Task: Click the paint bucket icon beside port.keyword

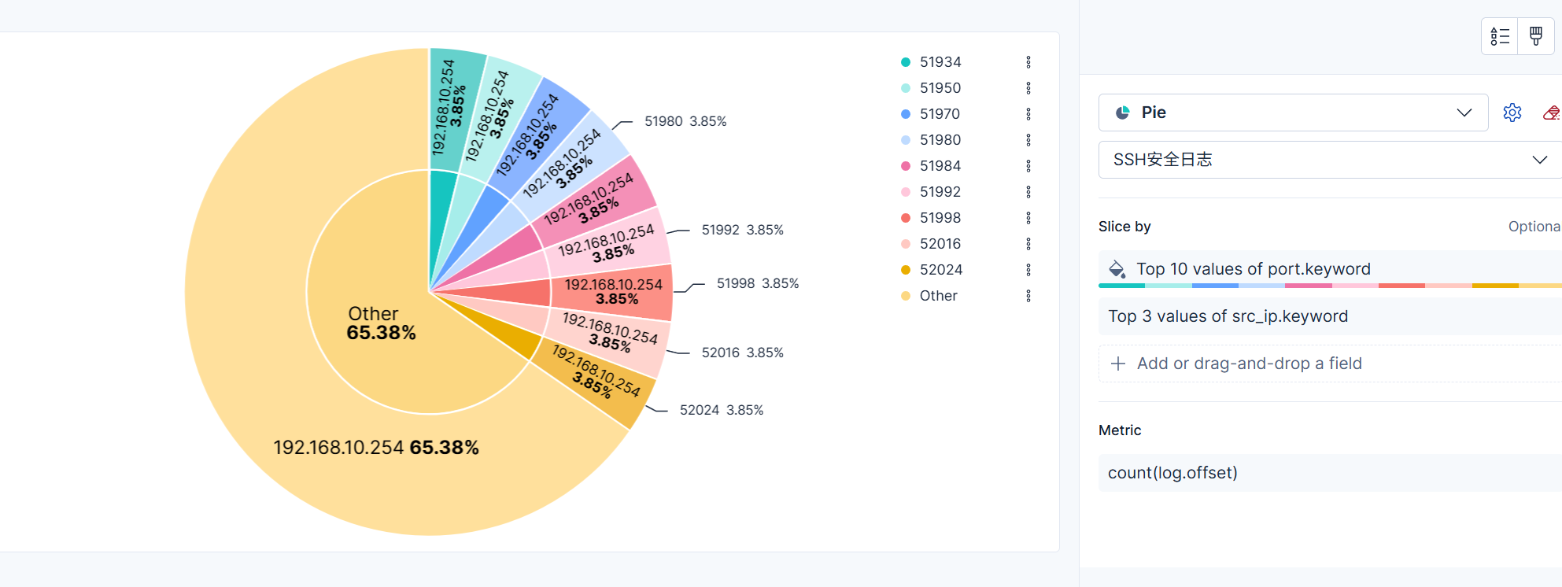Action: [x=1117, y=269]
